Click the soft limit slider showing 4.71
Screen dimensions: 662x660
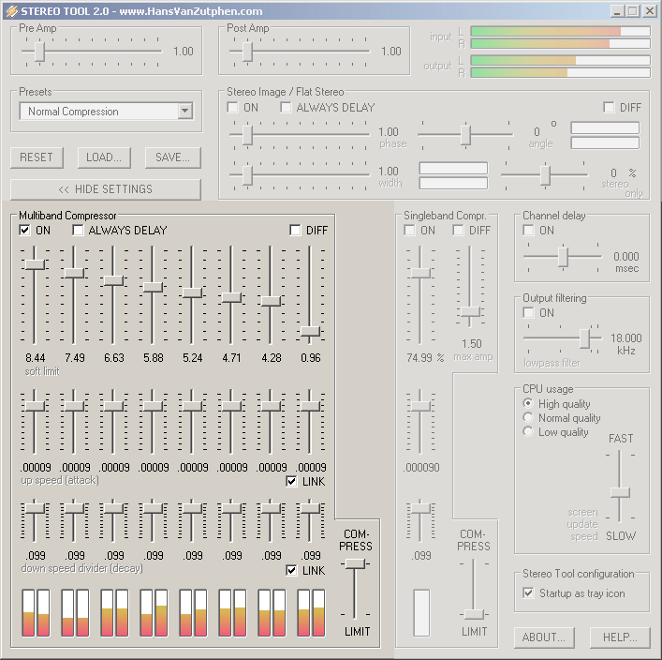pyautogui.click(x=231, y=297)
